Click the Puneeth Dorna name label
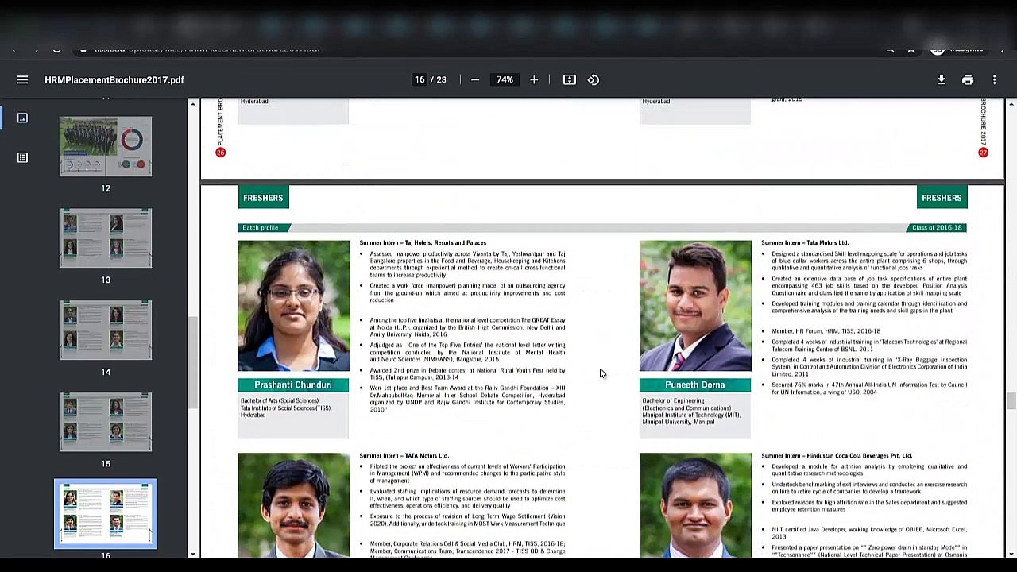This screenshot has width=1017, height=572. point(695,385)
